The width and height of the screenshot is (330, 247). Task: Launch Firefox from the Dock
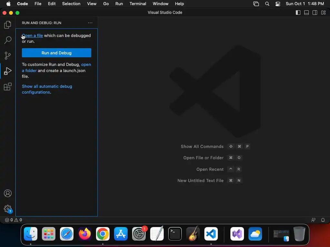(85, 234)
